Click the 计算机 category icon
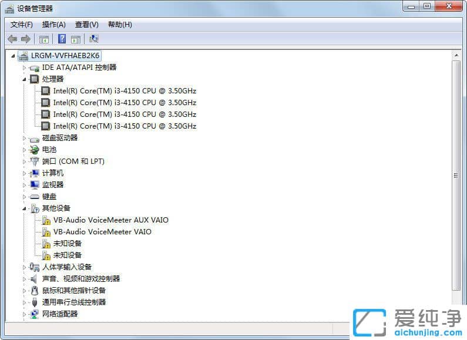The image size is (467, 340). click(35, 173)
